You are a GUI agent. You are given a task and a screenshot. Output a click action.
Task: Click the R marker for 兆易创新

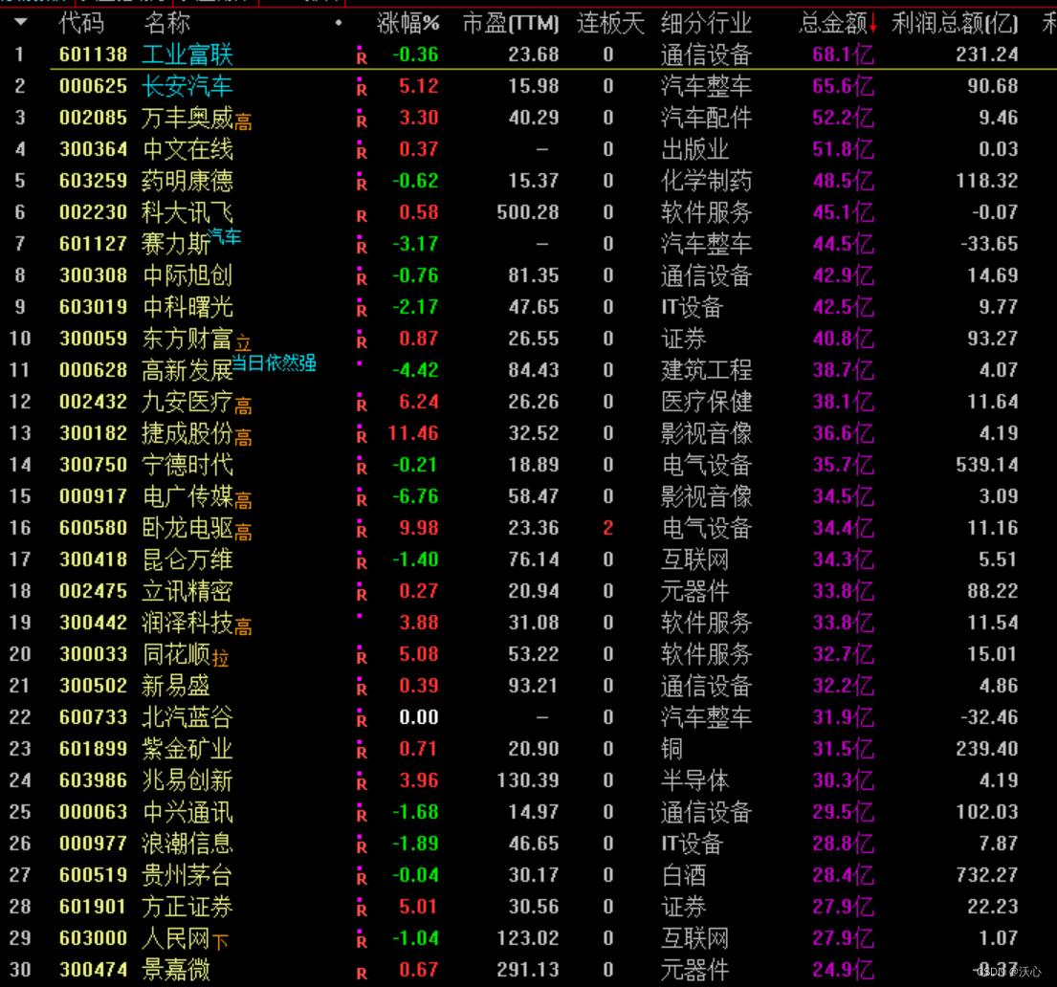[x=362, y=781]
